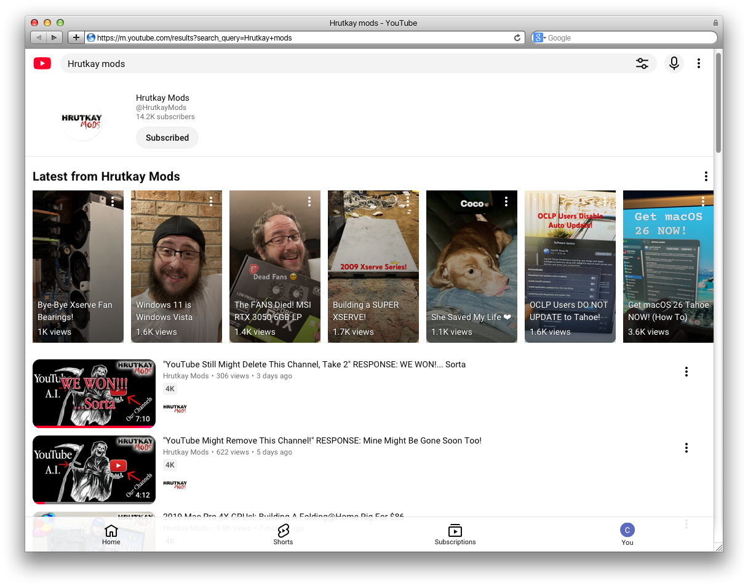This screenshot has height=586, width=748.
Task: Reload page using browser refresh icon
Action: coord(517,37)
